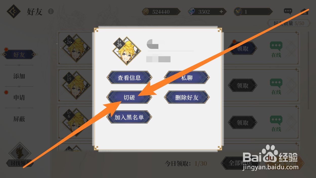Open the 申请 tab
Viewport: 316px width, 178px height.
pos(19,97)
